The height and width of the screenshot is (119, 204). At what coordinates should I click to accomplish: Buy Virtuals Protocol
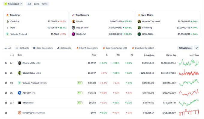point(79,83)
